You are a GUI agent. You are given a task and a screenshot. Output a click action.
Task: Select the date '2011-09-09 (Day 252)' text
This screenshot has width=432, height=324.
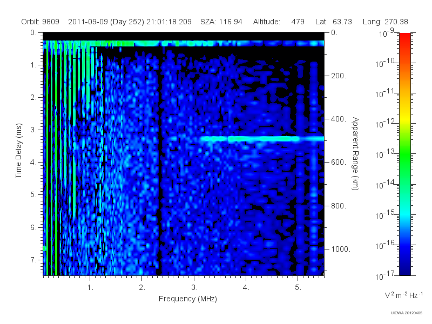(106, 22)
